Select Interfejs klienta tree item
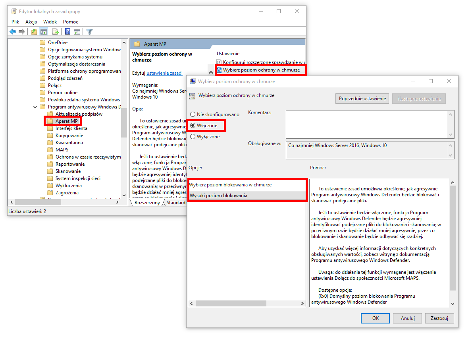The height and width of the screenshot is (337, 470). (x=71, y=128)
